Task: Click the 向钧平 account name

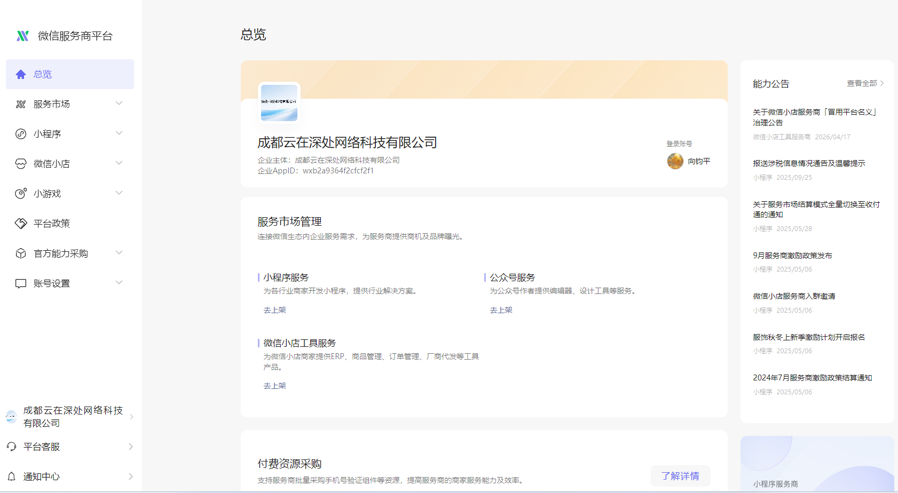Action: 699,161
